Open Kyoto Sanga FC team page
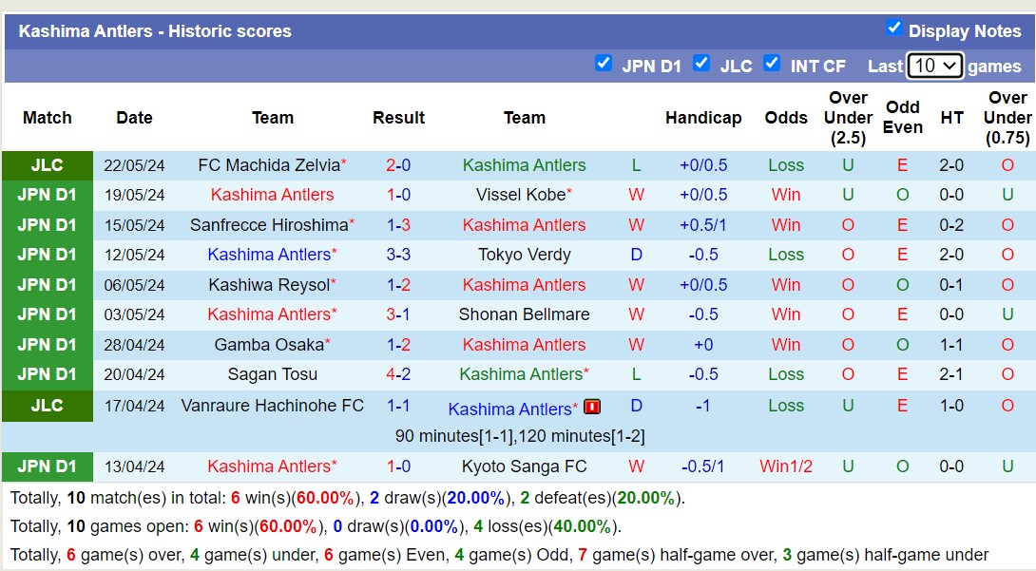This screenshot has width=1036, height=571. pos(524,466)
